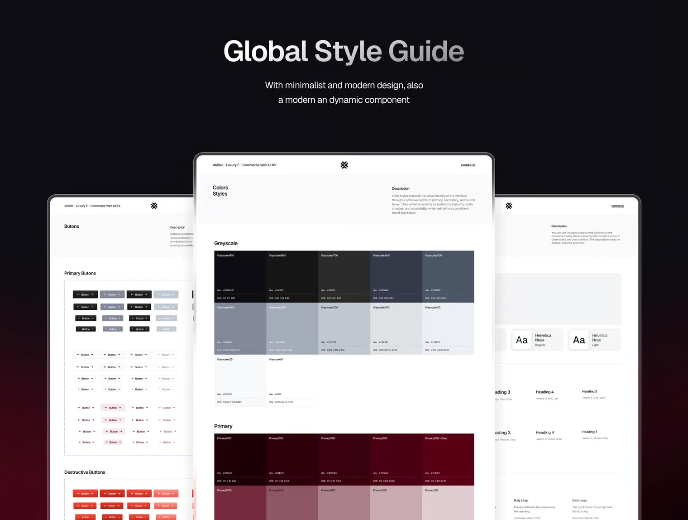Click the Greyscale/400 color swatch
This screenshot has width=688, height=520.
(x=240, y=328)
